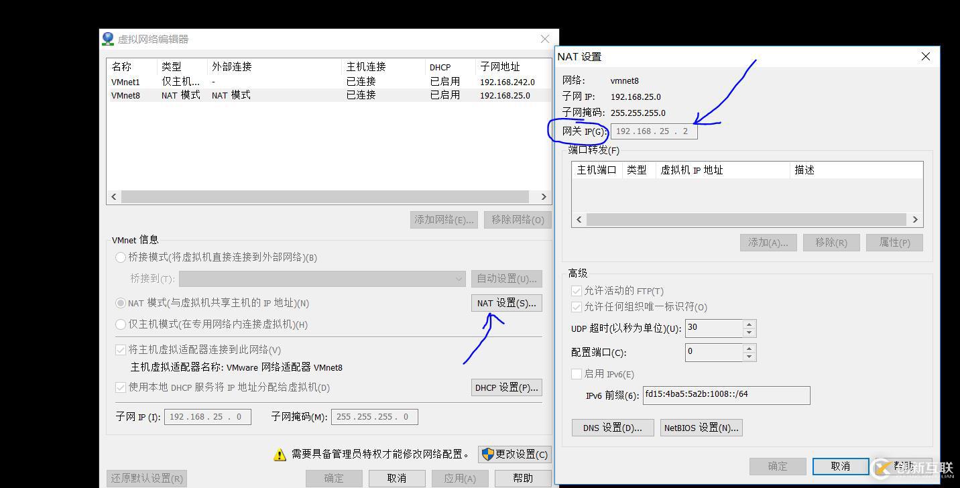960x488 pixels.
Task: Click the 类型 column header in network list
Action: click(x=182, y=67)
